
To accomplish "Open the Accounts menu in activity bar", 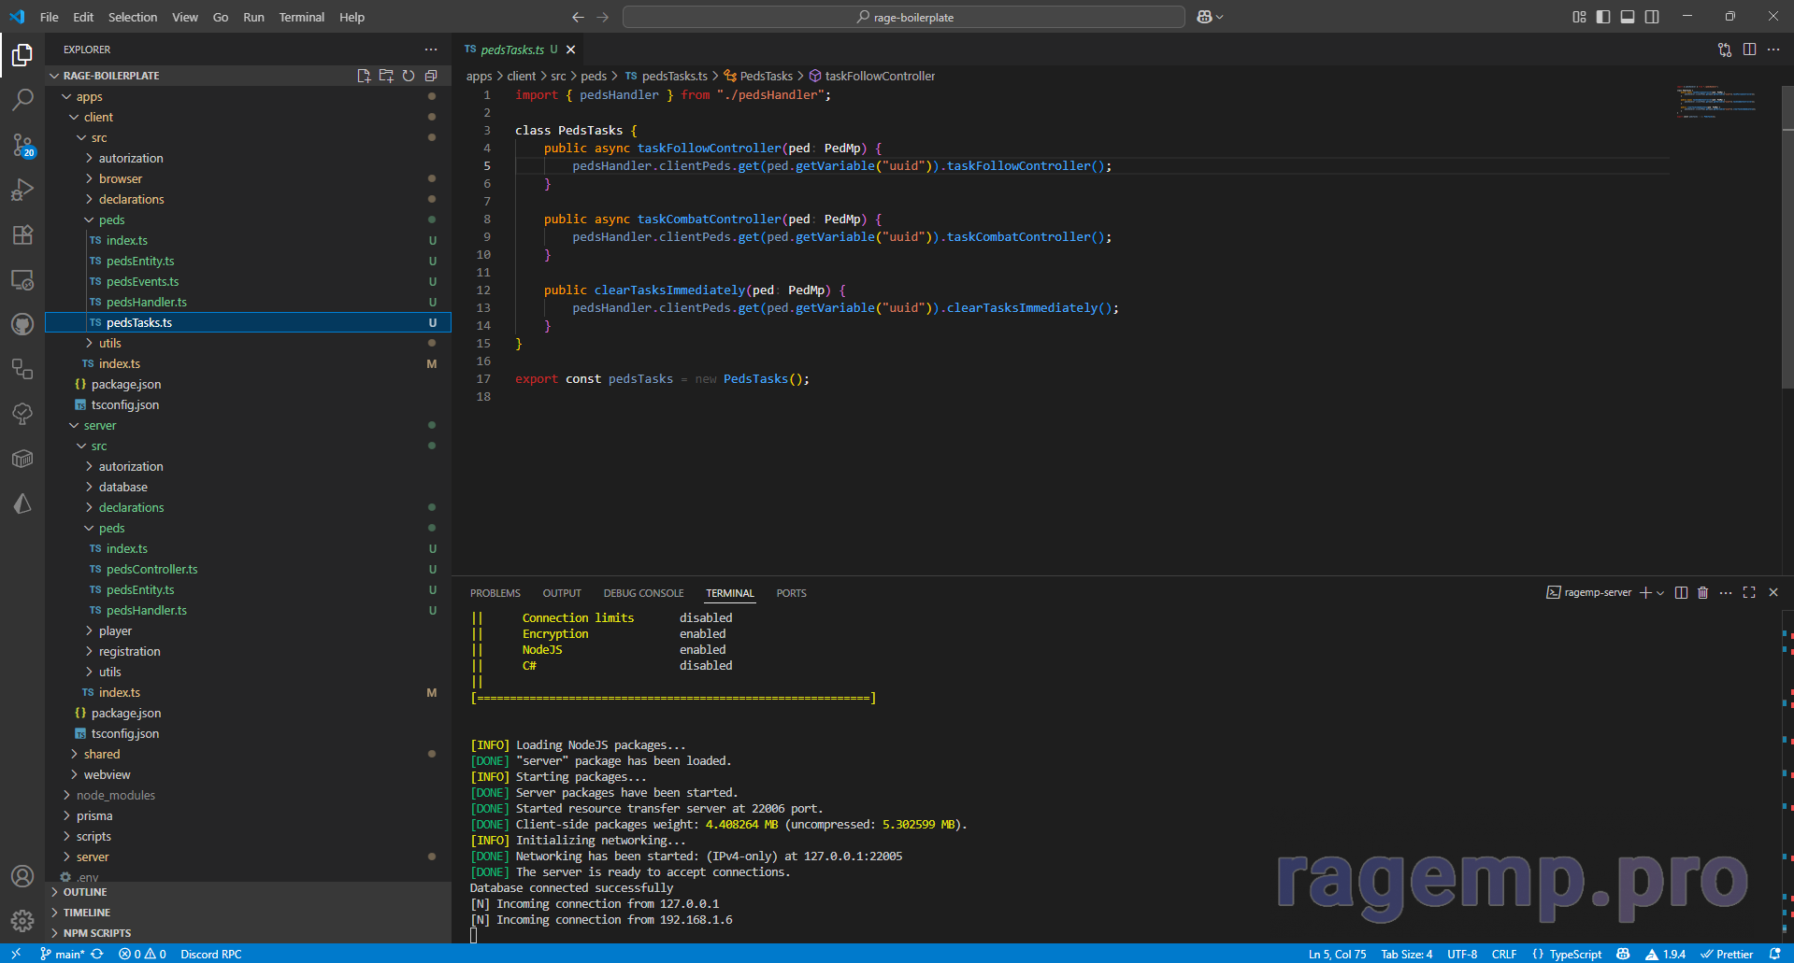I will coord(22,876).
